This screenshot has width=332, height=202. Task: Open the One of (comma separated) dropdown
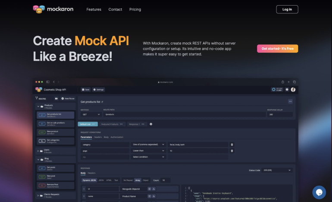click(x=148, y=144)
